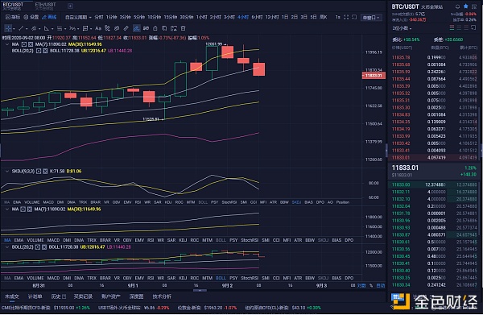The width and height of the screenshot is (483, 315).
Task: Remove the MA indicator from main chart
Action: pos(31,44)
